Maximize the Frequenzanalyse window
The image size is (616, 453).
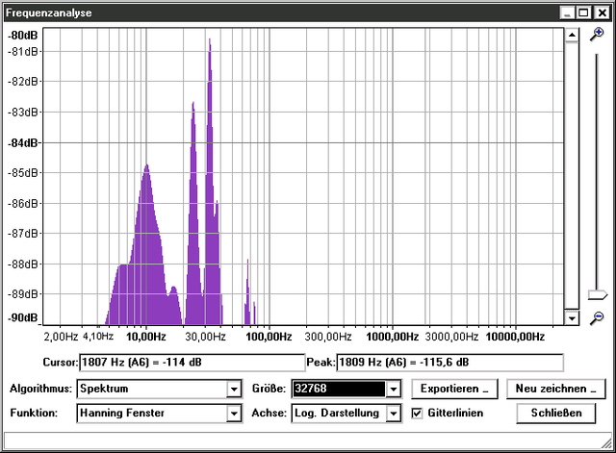tap(584, 13)
